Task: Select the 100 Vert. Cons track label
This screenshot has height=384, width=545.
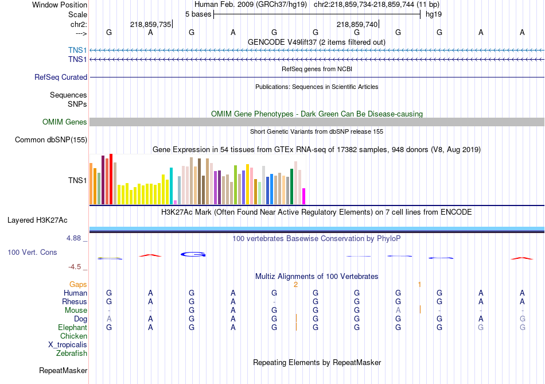Action: [x=32, y=253]
